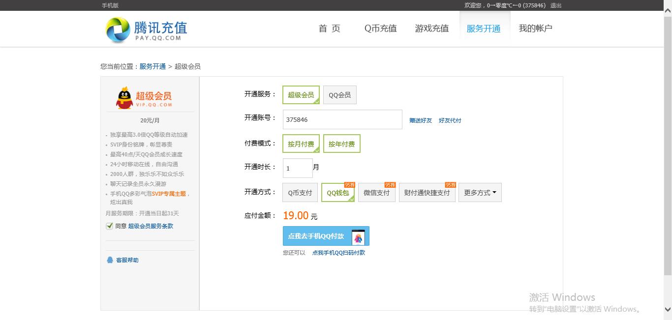Click inside the 开通账号 account field

[x=342, y=119]
